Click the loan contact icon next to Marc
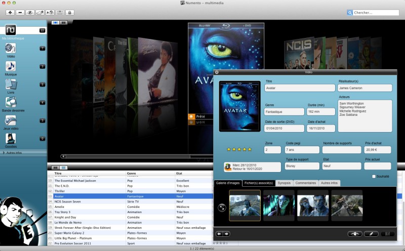The image size is (405, 251). pos(228,167)
